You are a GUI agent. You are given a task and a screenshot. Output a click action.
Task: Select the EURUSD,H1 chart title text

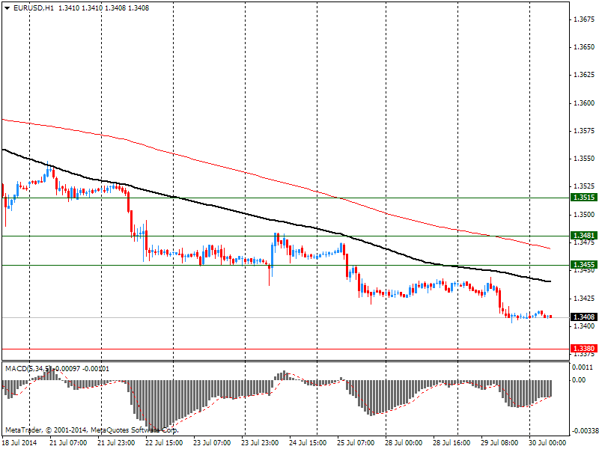tap(34, 7)
